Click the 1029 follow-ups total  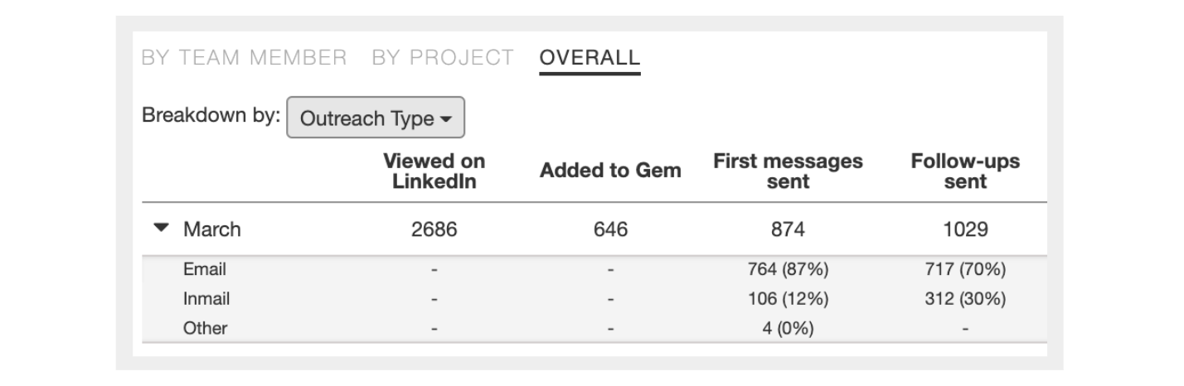(965, 229)
